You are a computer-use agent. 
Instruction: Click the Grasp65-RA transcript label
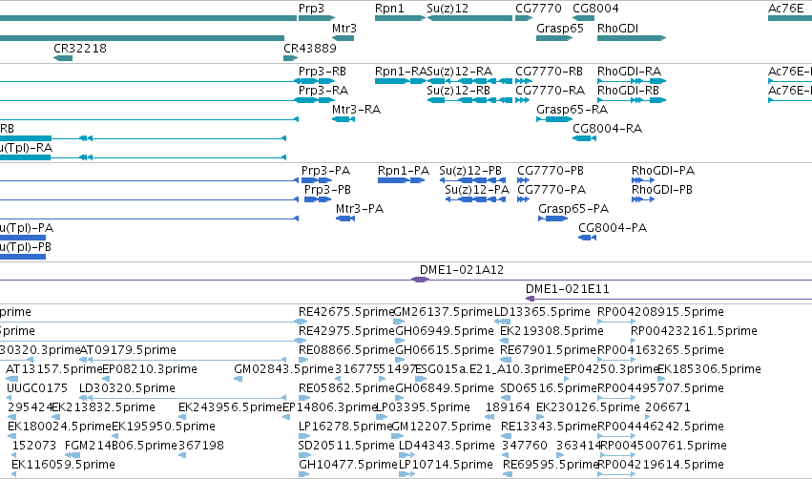(573, 110)
